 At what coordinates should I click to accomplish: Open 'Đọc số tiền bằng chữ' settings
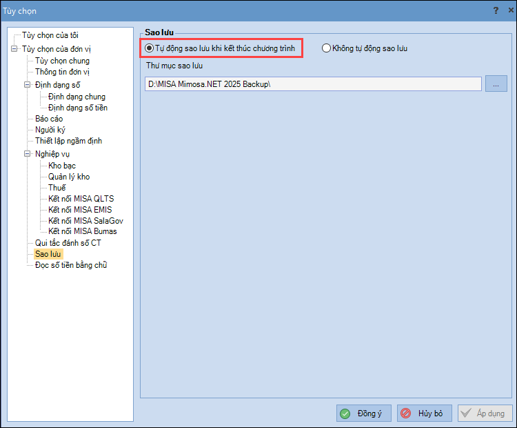coord(71,265)
